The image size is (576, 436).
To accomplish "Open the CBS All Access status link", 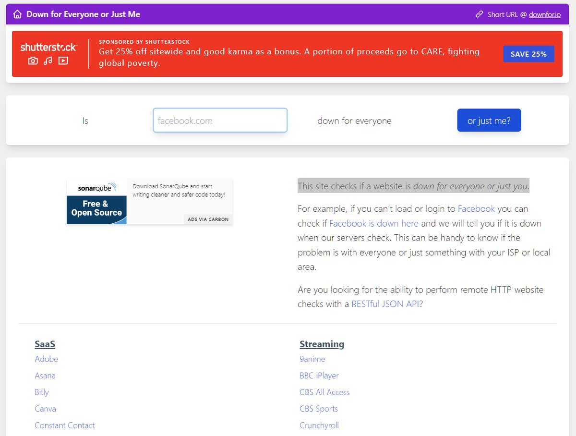I will 324,392.
